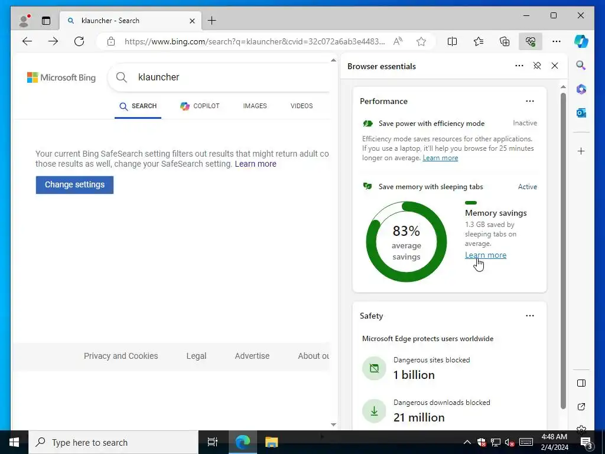The height and width of the screenshot is (454, 605).
Task: Open link in new window sidebar icon
Action: pos(581,407)
